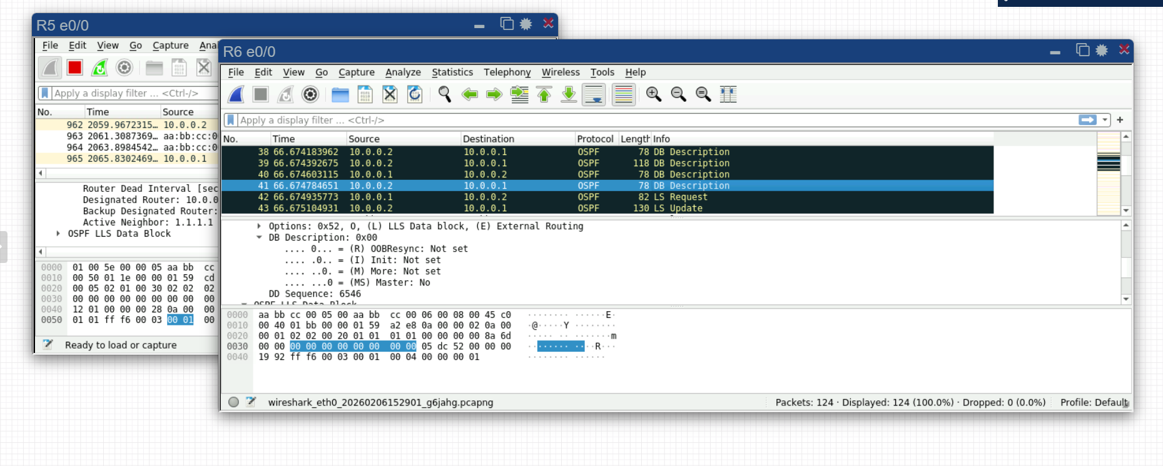Expand the Options: 0x52 tree node
Screen dimensions: 1163x466
click(x=259, y=226)
